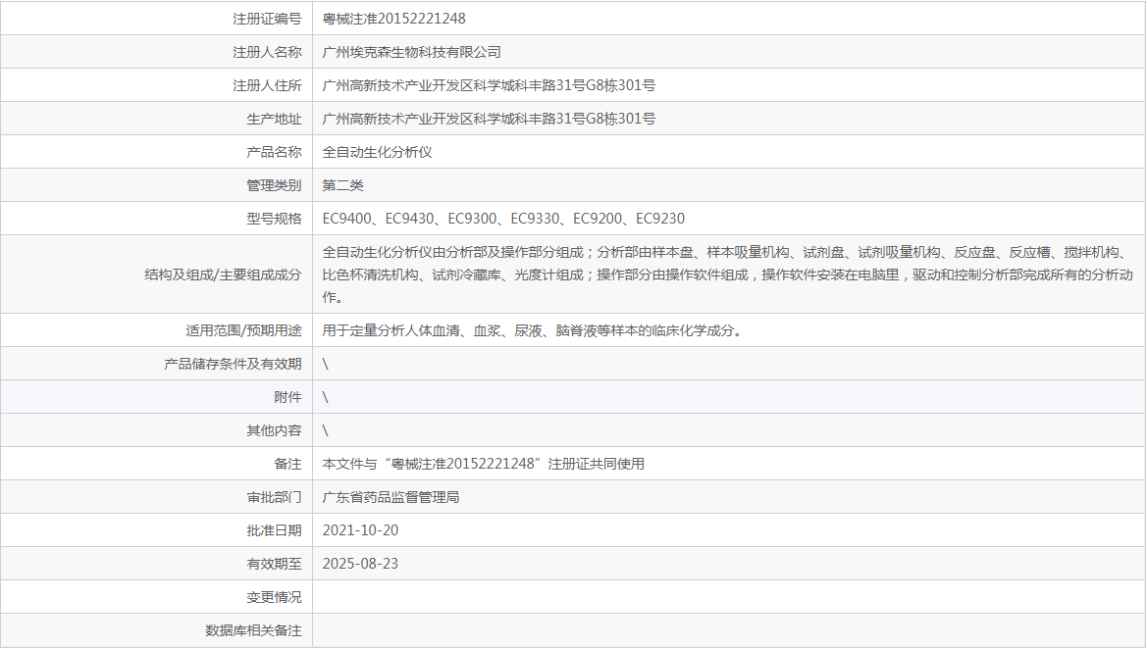Click the label 批准日期

[x=275, y=530]
